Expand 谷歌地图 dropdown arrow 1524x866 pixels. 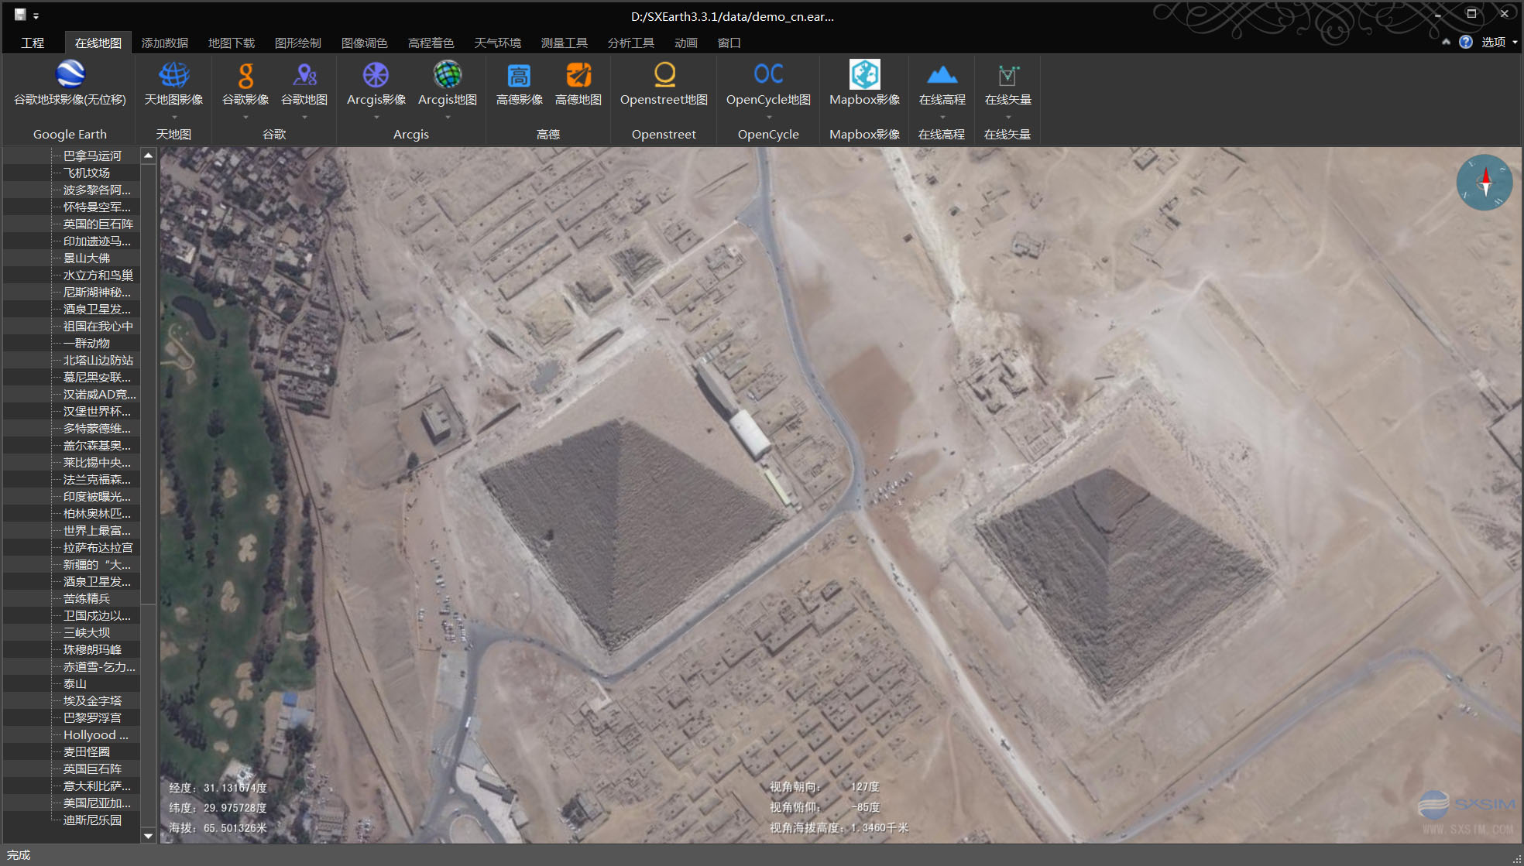click(x=304, y=118)
